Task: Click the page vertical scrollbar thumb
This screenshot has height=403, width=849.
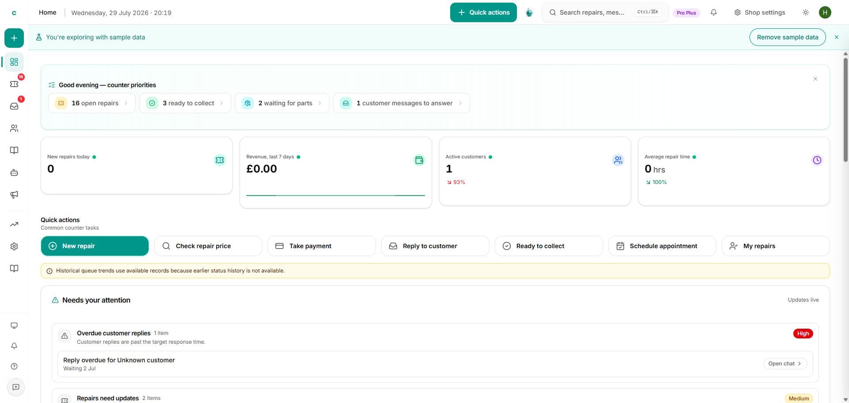Action: click(845, 110)
